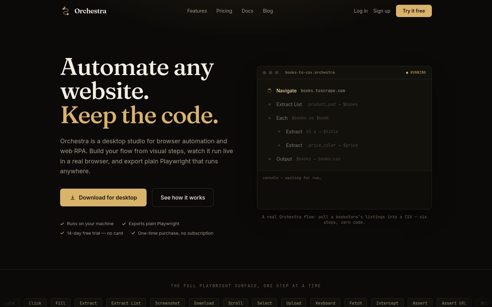The height and width of the screenshot is (307, 492).
Task: Select the Extract .price_color step
Action: click(x=349, y=145)
